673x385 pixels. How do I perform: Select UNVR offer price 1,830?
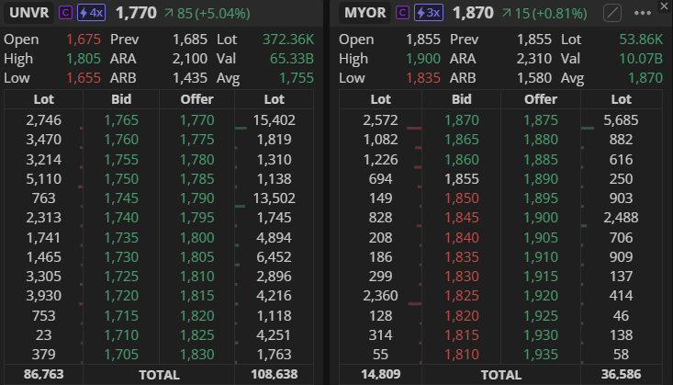[197, 355]
